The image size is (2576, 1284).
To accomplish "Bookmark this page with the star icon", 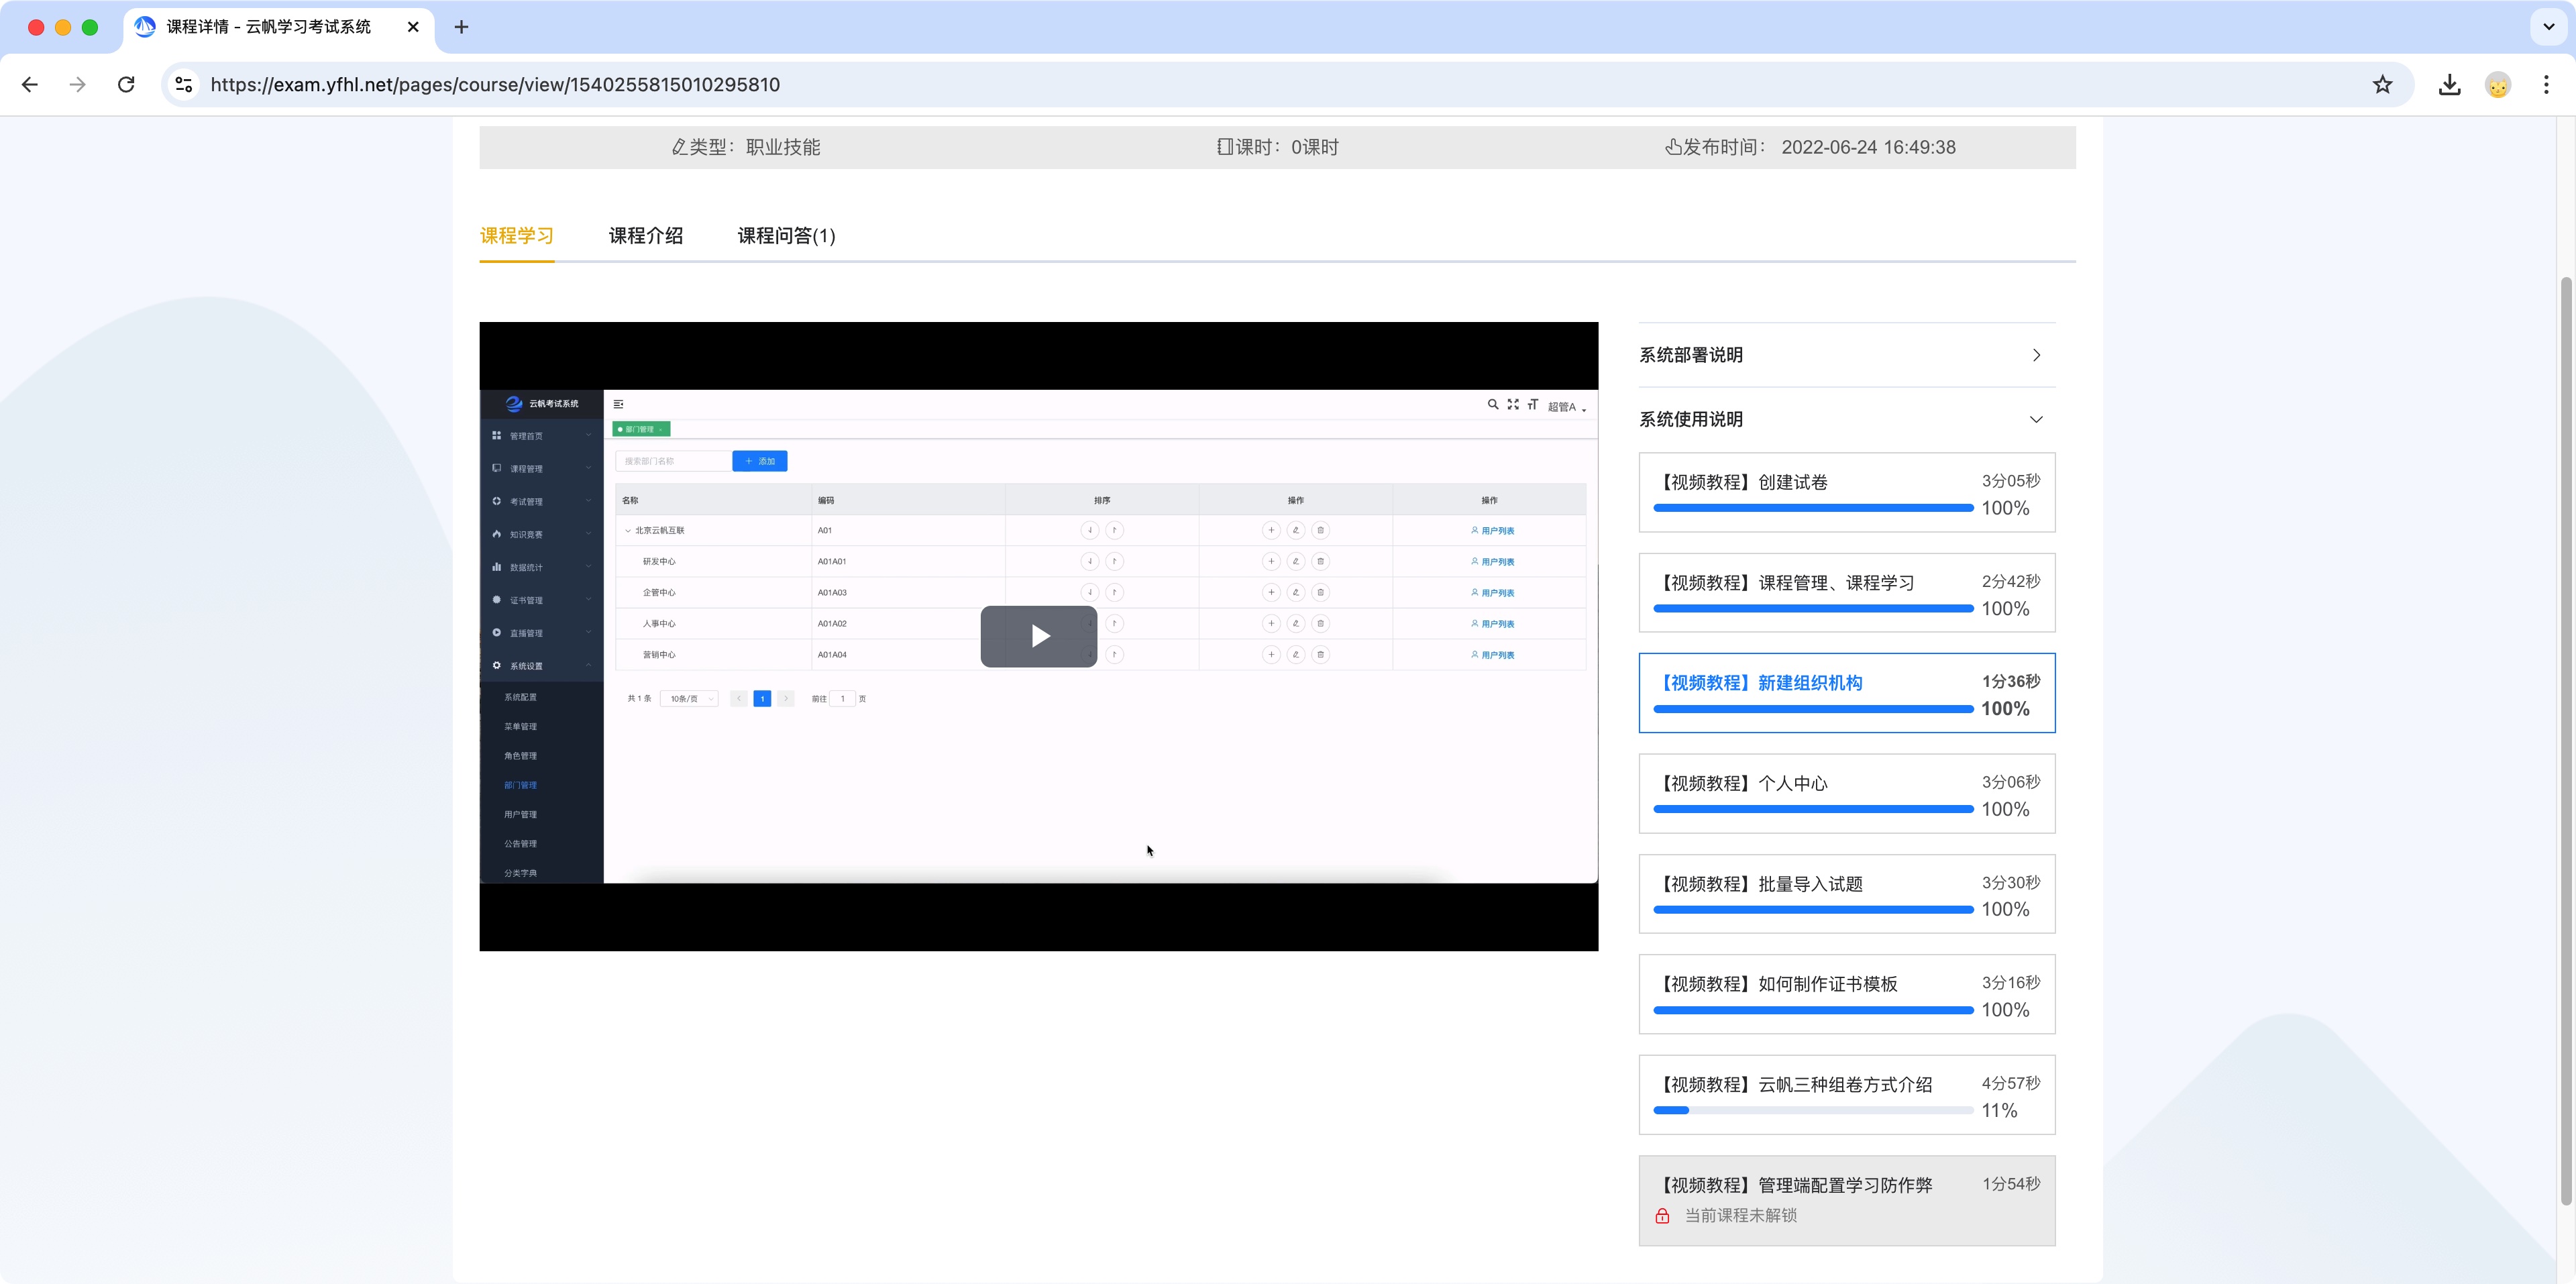I will tap(2382, 85).
